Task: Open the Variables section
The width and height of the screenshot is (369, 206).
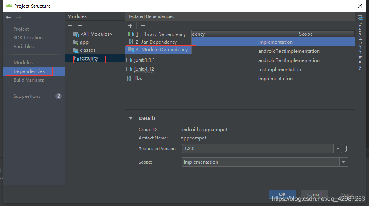Action: tap(24, 46)
